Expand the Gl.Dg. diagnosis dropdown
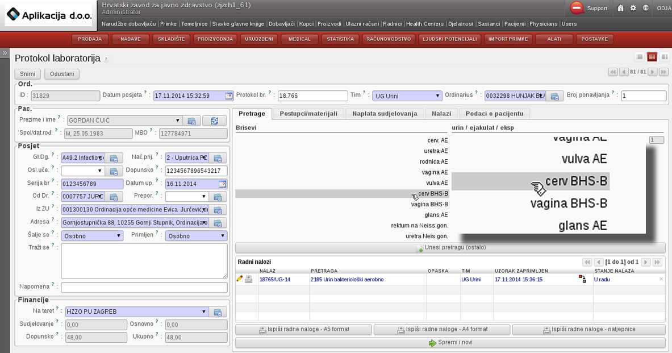This screenshot has width=672, height=353. click(101, 158)
